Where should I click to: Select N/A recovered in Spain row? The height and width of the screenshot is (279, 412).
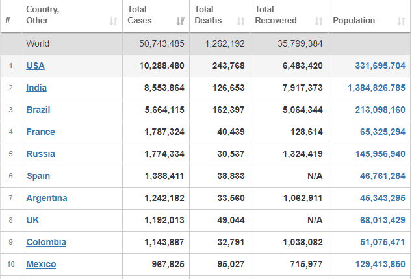tap(315, 176)
